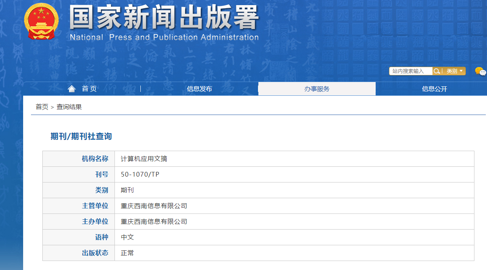Image resolution: width=487 pixels, height=270 pixels.
Task: Click the 50-1070/TP serial number value
Action: (x=140, y=175)
